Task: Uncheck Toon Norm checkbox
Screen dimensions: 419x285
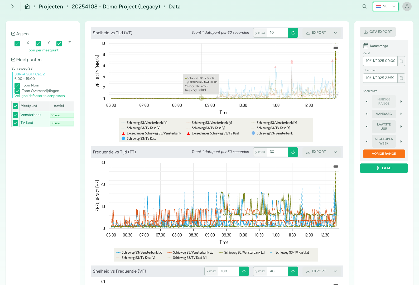Action: pos(17,85)
